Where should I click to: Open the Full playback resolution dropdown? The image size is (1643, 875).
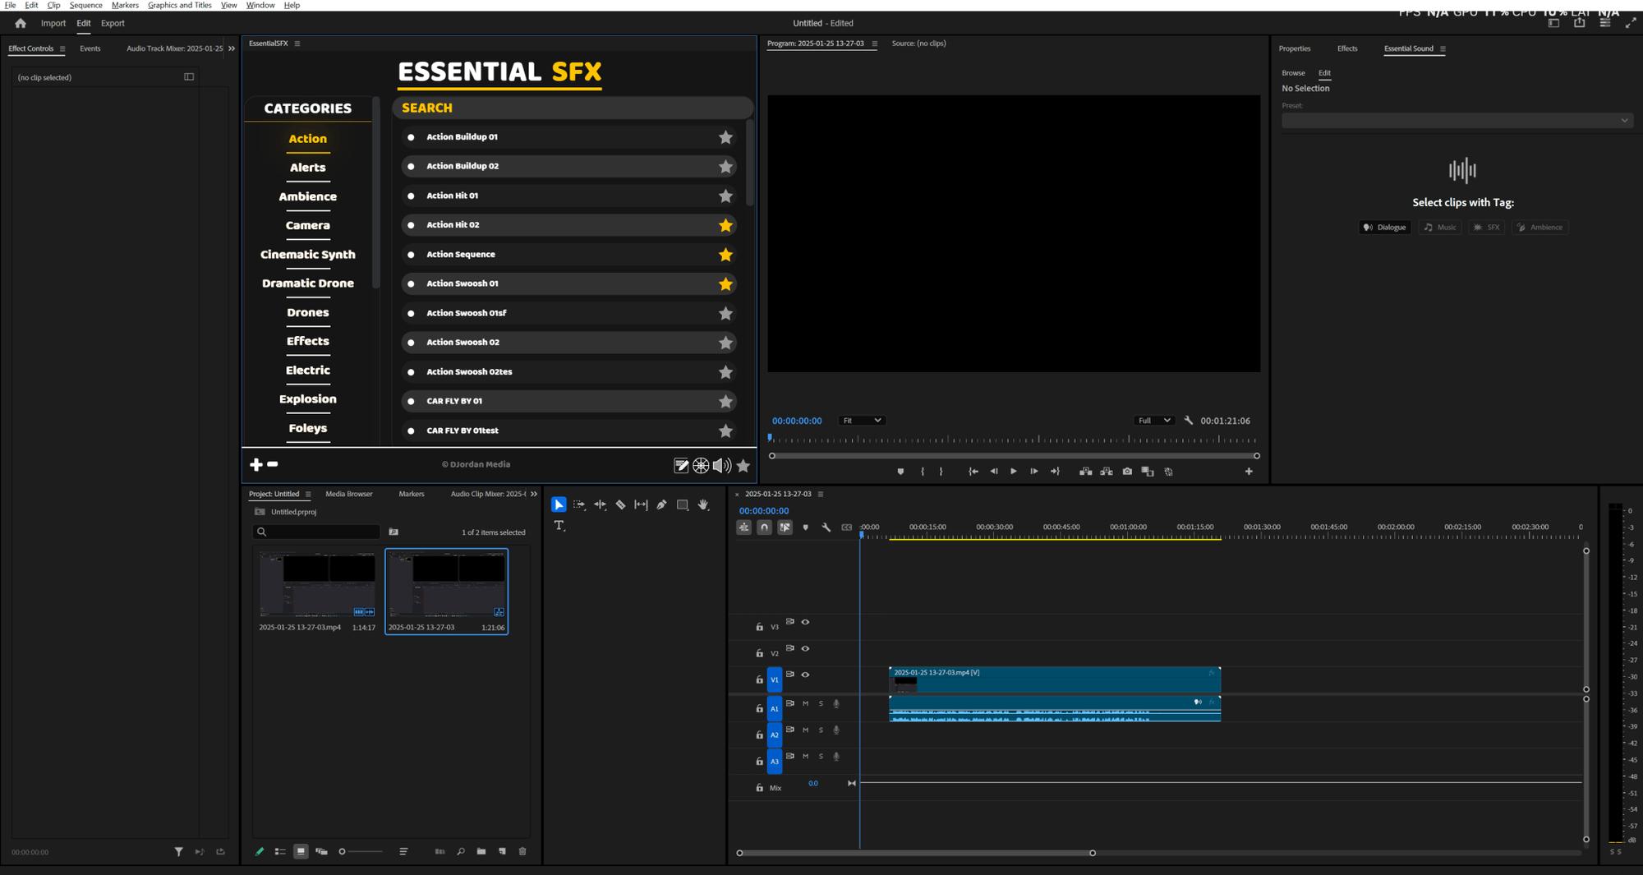(1153, 421)
